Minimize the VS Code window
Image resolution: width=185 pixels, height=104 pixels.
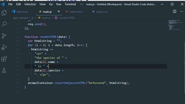tap(162, 4)
